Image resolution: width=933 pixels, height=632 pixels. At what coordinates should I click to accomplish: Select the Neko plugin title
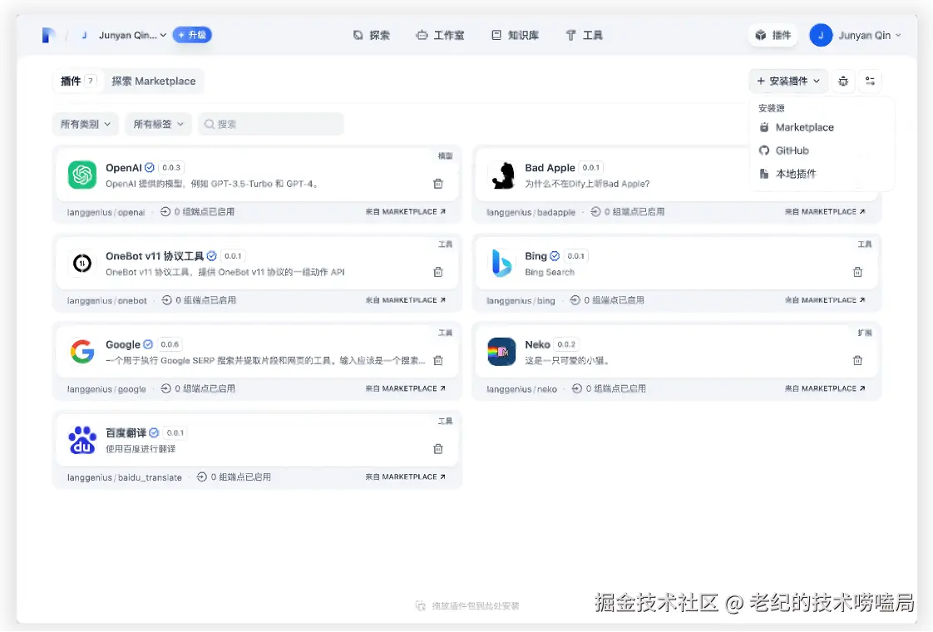click(x=537, y=344)
